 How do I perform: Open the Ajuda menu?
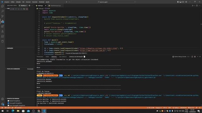pos(48,2)
